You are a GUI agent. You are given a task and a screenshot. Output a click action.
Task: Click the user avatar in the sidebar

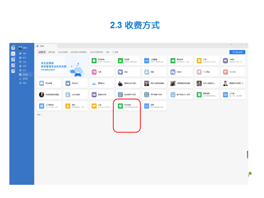pos(20,48)
